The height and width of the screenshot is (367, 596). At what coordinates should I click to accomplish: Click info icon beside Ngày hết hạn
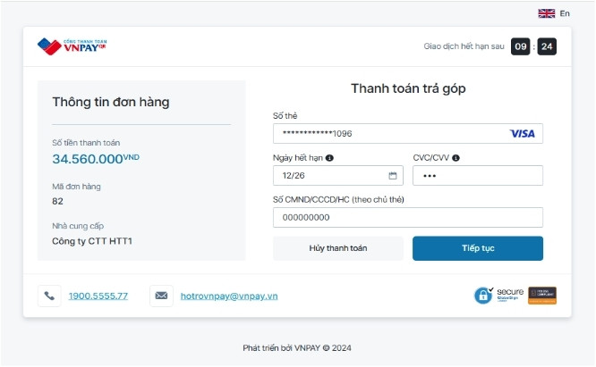[x=329, y=158]
